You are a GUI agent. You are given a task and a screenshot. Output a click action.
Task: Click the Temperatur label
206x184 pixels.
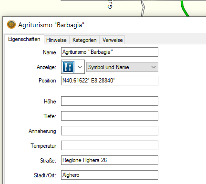[43, 146]
